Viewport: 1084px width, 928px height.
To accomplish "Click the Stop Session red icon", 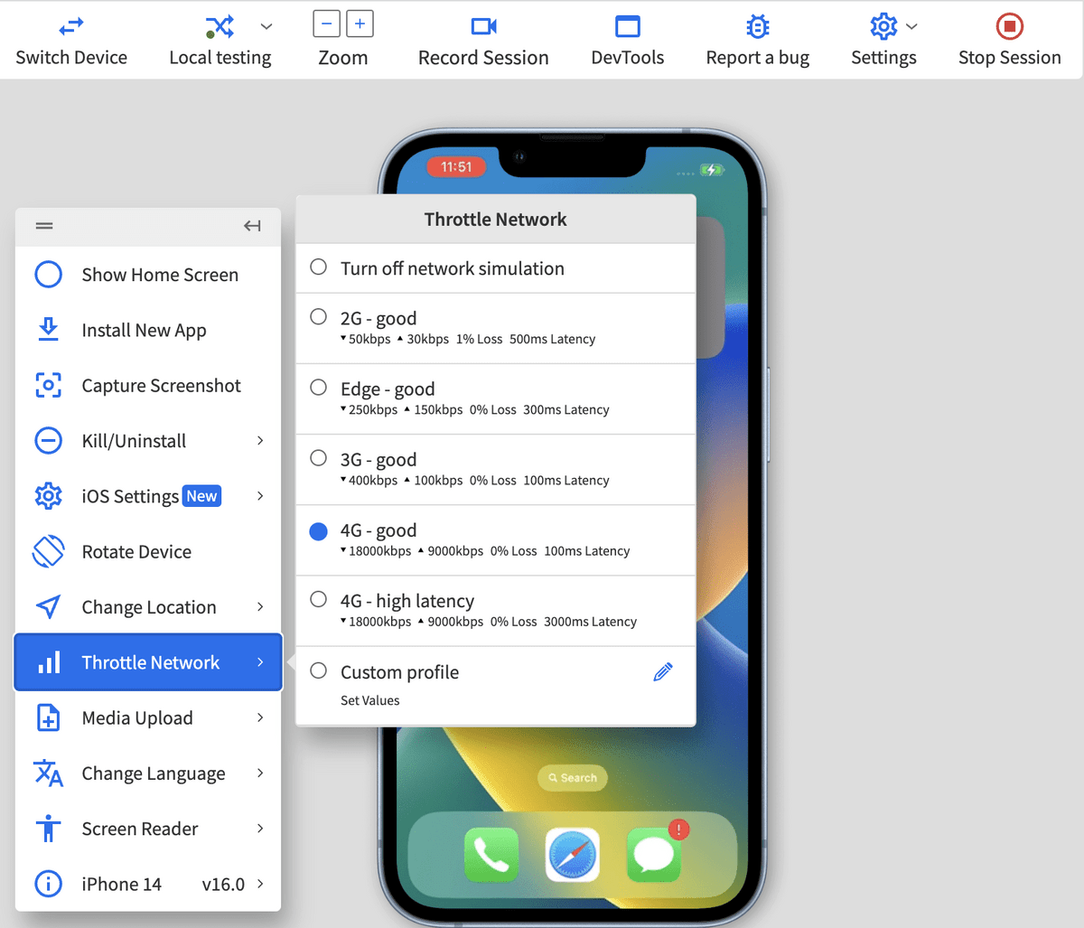I will [1010, 26].
